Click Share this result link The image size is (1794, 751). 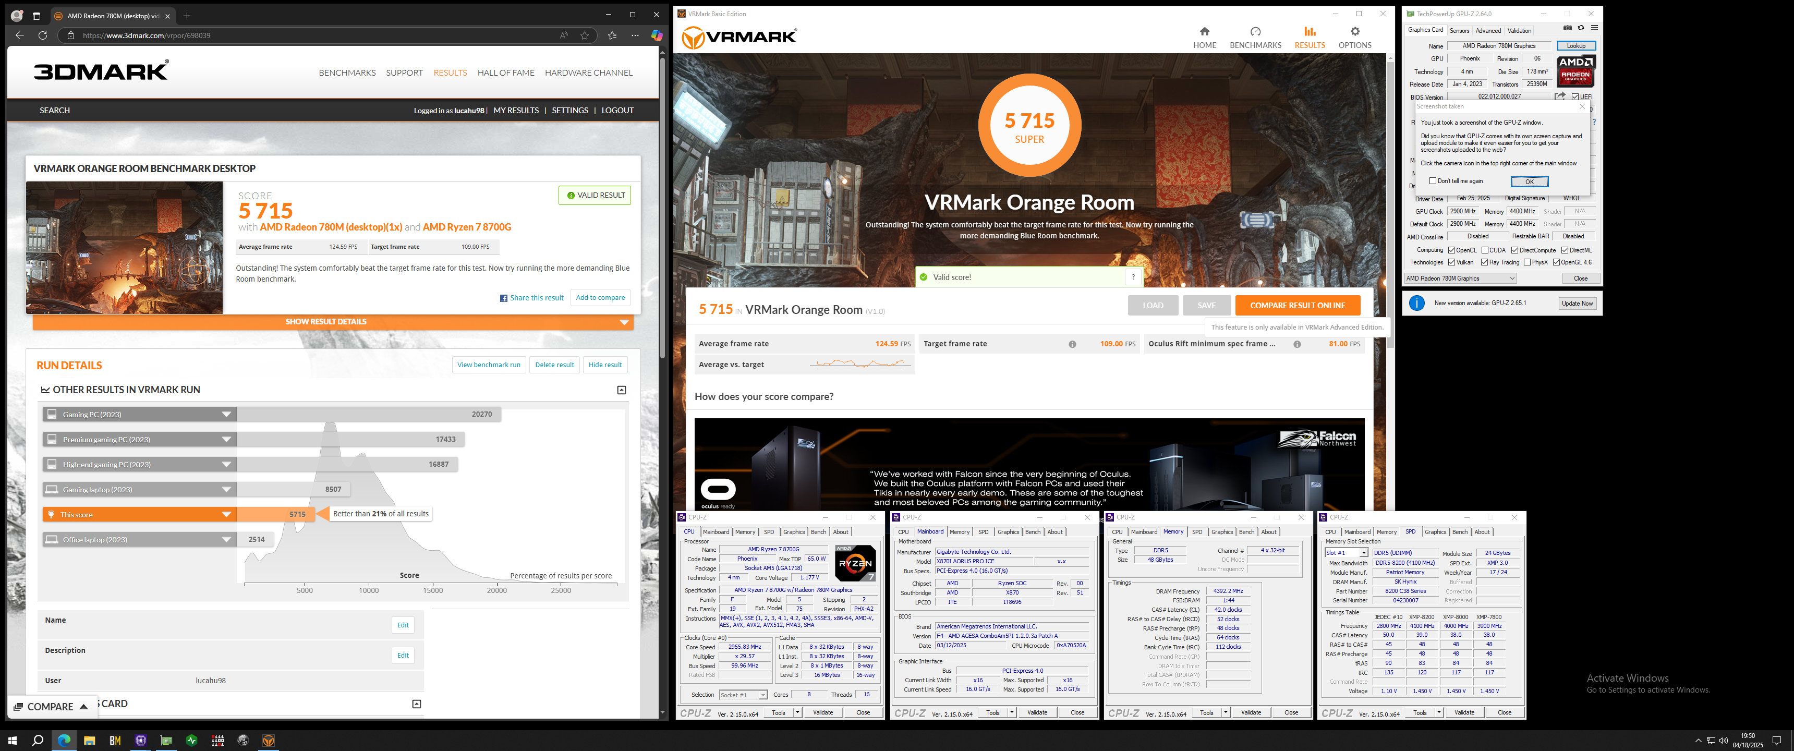click(x=531, y=298)
